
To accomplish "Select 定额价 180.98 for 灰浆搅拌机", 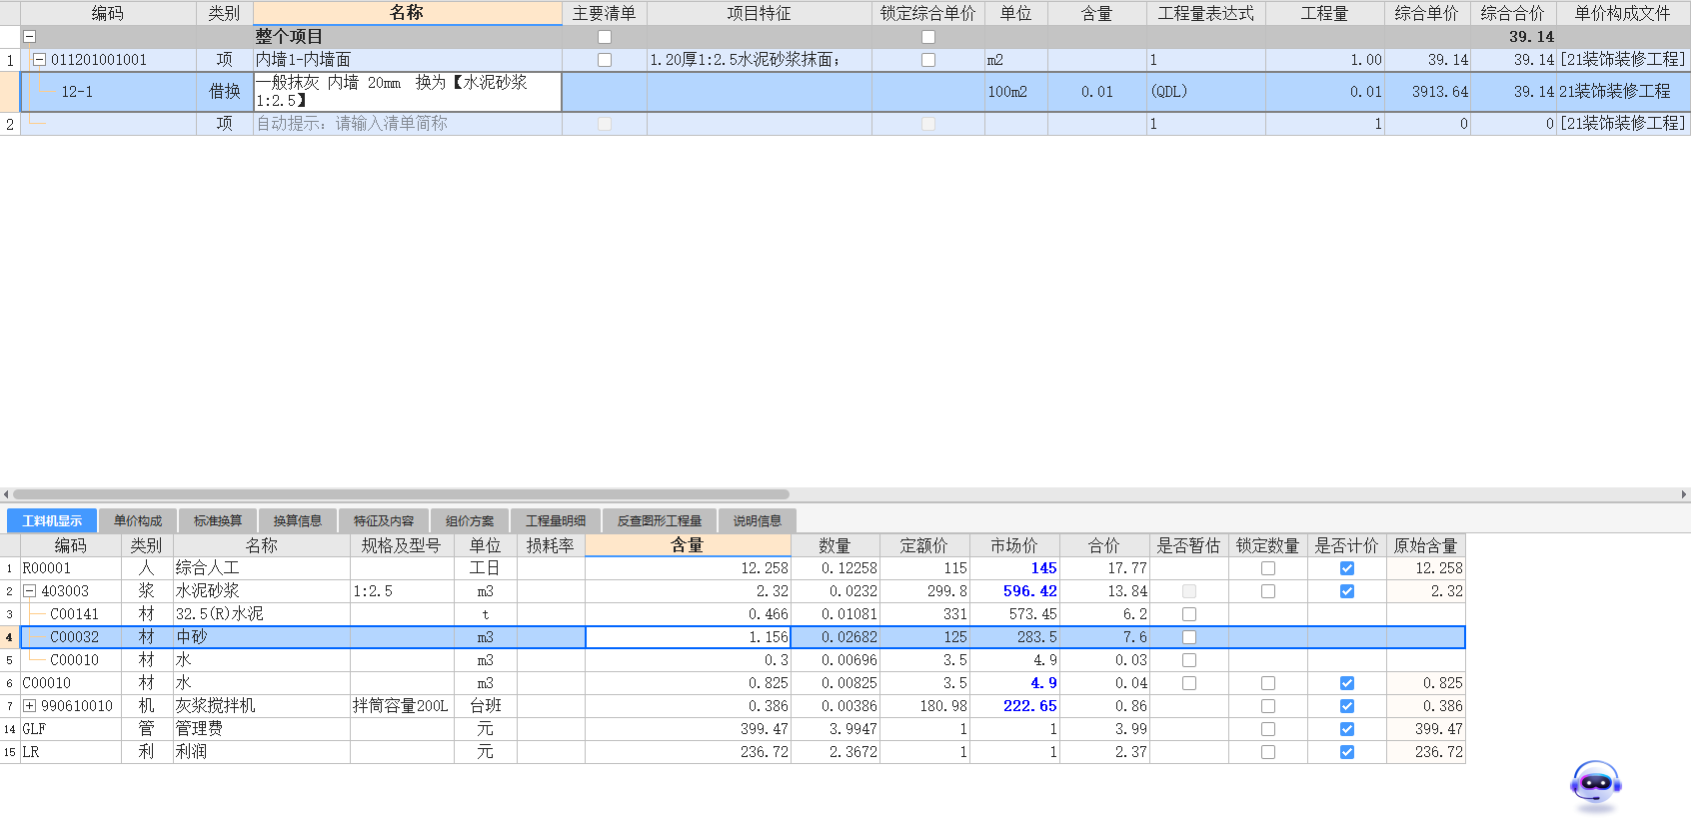I will click(x=924, y=706).
